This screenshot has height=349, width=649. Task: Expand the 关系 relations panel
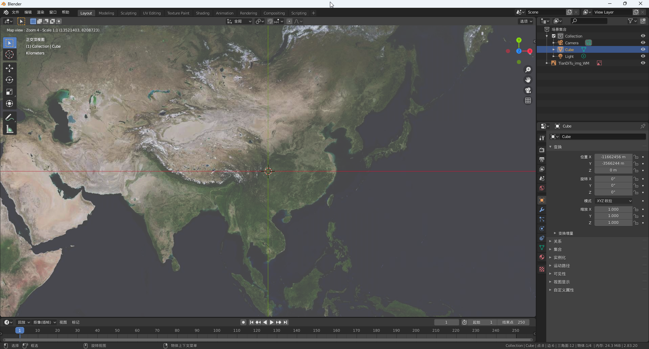tap(557, 241)
